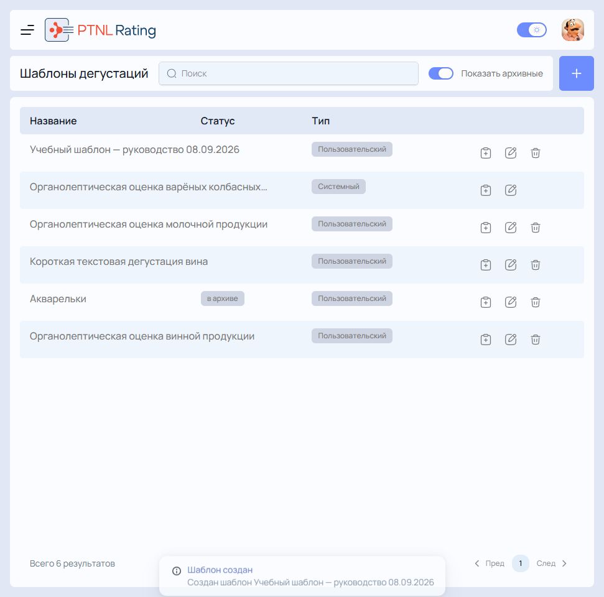Open the hamburger navigation menu
This screenshot has width=604, height=597.
click(x=27, y=30)
